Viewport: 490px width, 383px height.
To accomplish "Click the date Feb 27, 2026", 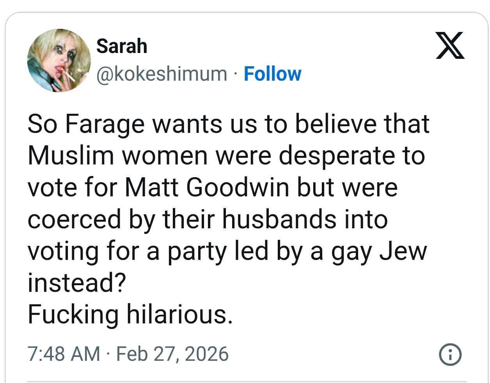I will click(172, 354).
